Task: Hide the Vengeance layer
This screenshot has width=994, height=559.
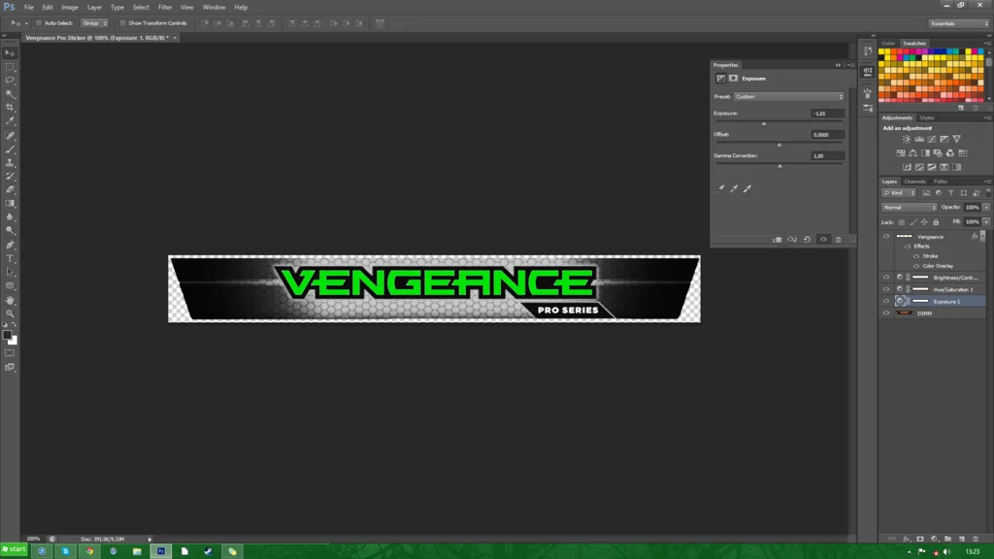Action: click(x=886, y=237)
